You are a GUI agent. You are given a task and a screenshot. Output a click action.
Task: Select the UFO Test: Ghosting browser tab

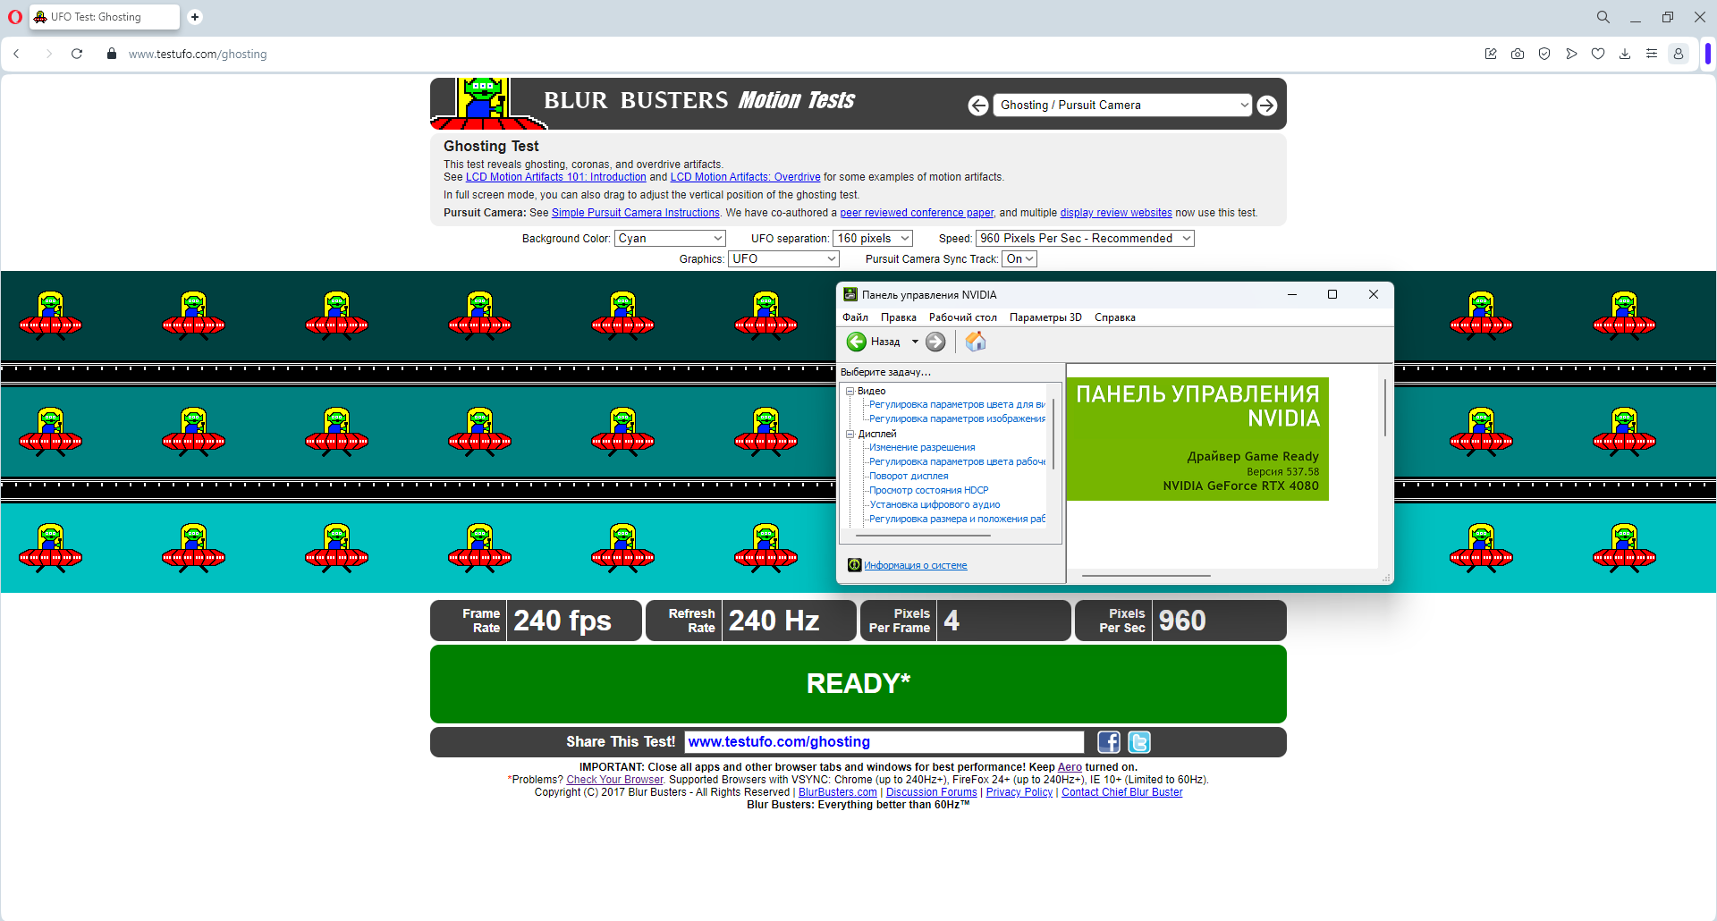(105, 17)
